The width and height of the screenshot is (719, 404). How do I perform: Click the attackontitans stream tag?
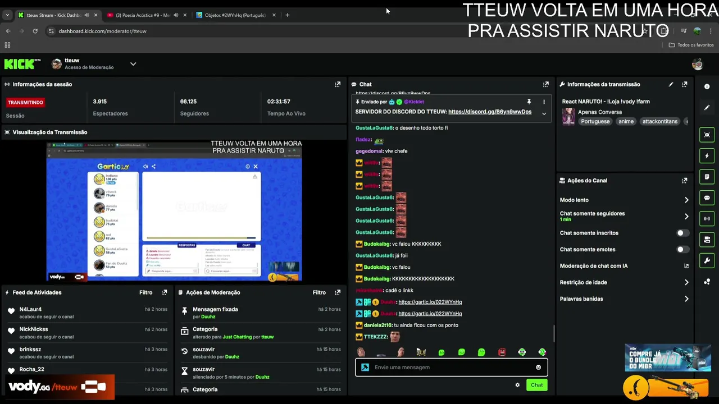659,121
